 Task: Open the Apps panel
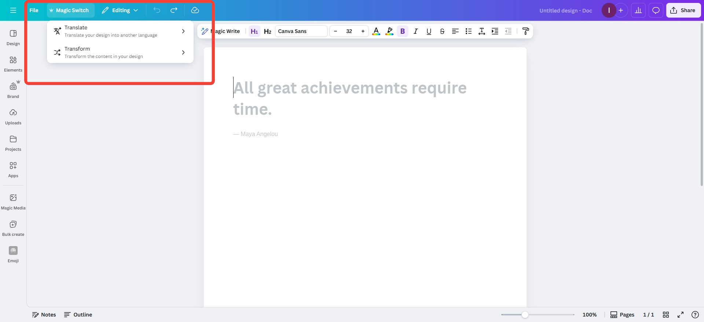tap(13, 169)
